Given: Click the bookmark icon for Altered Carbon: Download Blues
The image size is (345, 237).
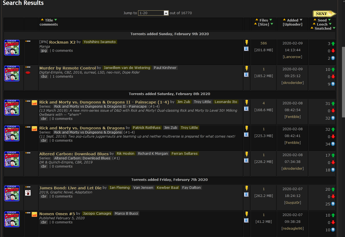Looking at the screenshot, I should (x=246, y=160).
